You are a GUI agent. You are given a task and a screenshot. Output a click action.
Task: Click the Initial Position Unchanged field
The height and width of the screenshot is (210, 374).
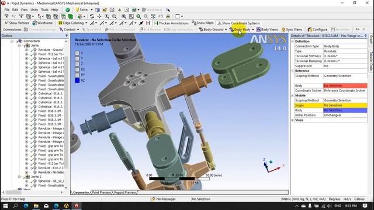[345, 116]
